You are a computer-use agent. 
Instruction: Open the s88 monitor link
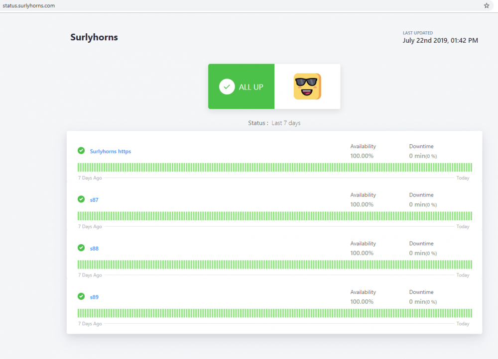point(94,249)
